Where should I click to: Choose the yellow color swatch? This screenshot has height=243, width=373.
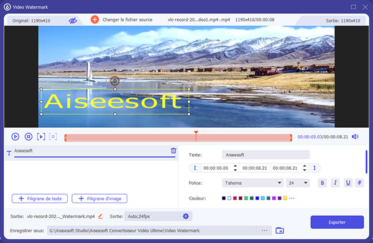coord(285,198)
